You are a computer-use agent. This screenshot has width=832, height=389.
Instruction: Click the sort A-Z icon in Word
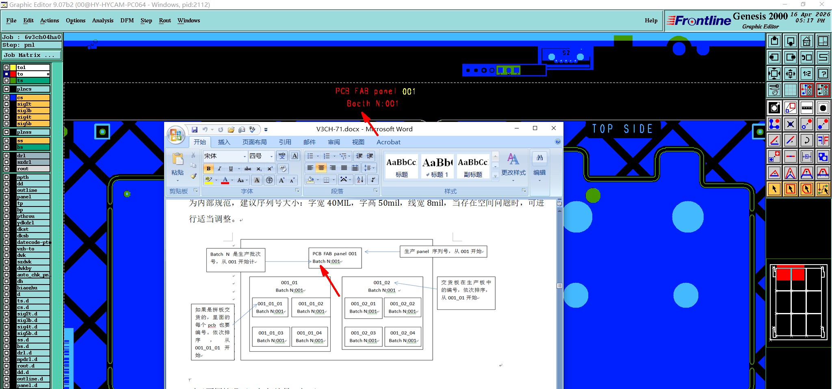tap(360, 179)
